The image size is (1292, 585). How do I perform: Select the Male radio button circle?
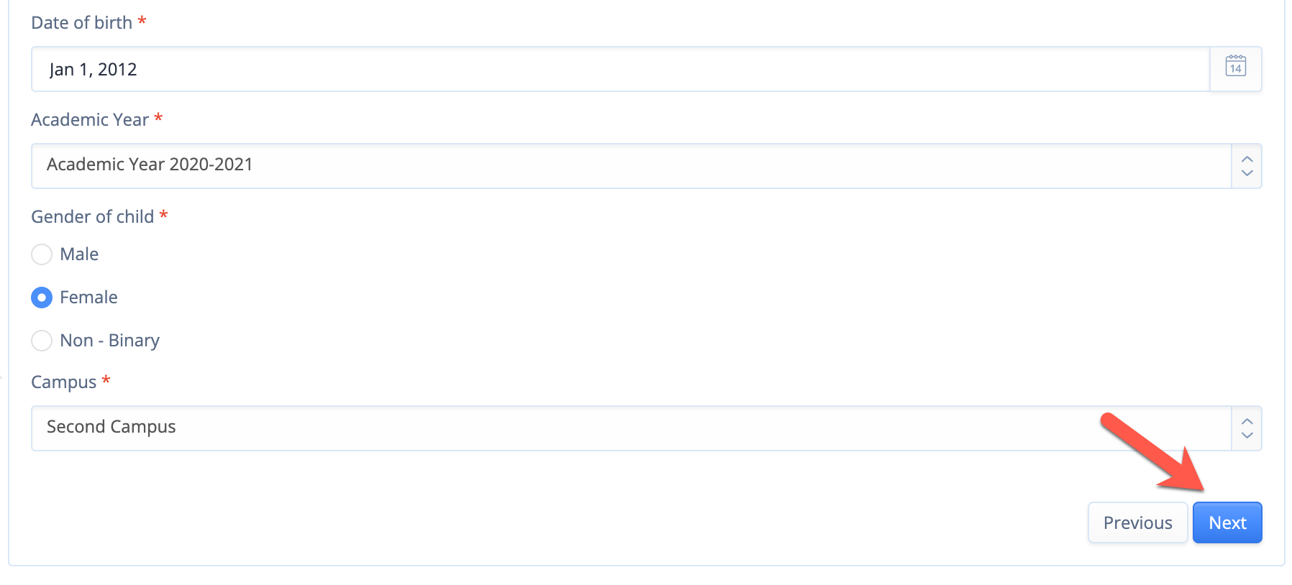(42, 254)
